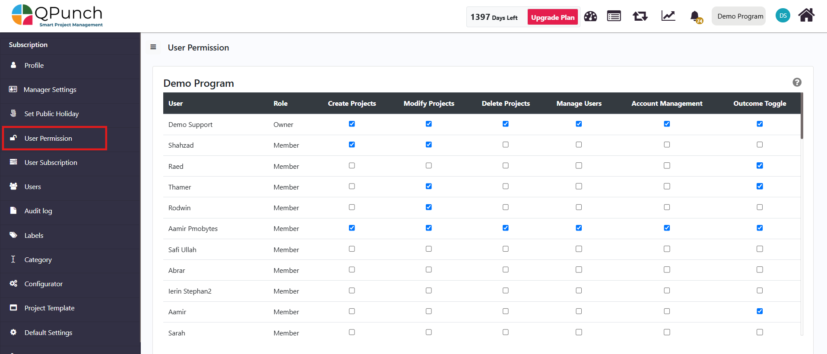
Task: Click the Audit log file icon
Action: [x=13, y=210]
